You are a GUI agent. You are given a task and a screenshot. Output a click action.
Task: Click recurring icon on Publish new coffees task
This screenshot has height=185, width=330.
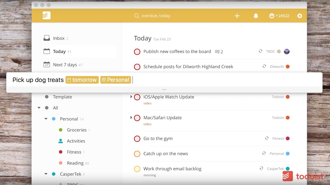click(260, 51)
